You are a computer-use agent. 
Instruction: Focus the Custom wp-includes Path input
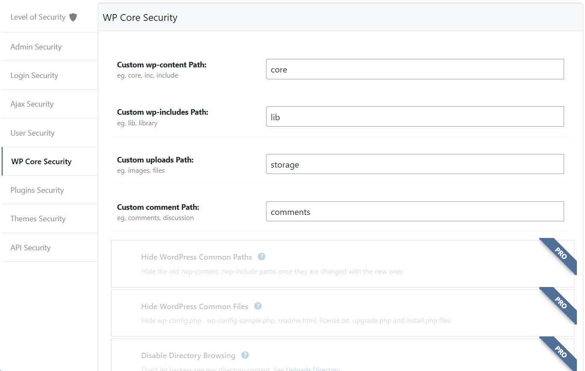tap(415, 116)
